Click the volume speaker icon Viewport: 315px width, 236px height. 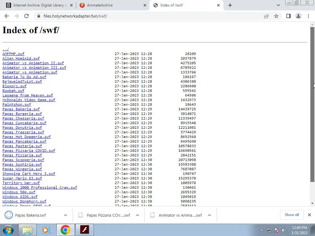(284, 230)
